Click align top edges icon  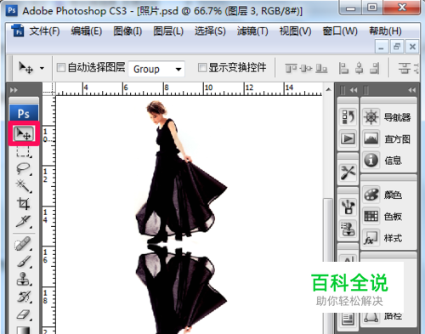pos(291,68)
